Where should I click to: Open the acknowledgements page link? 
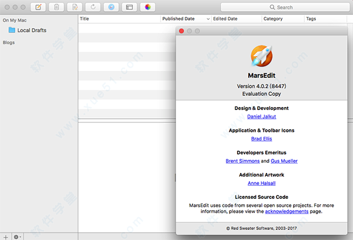(x=287, y=211)
